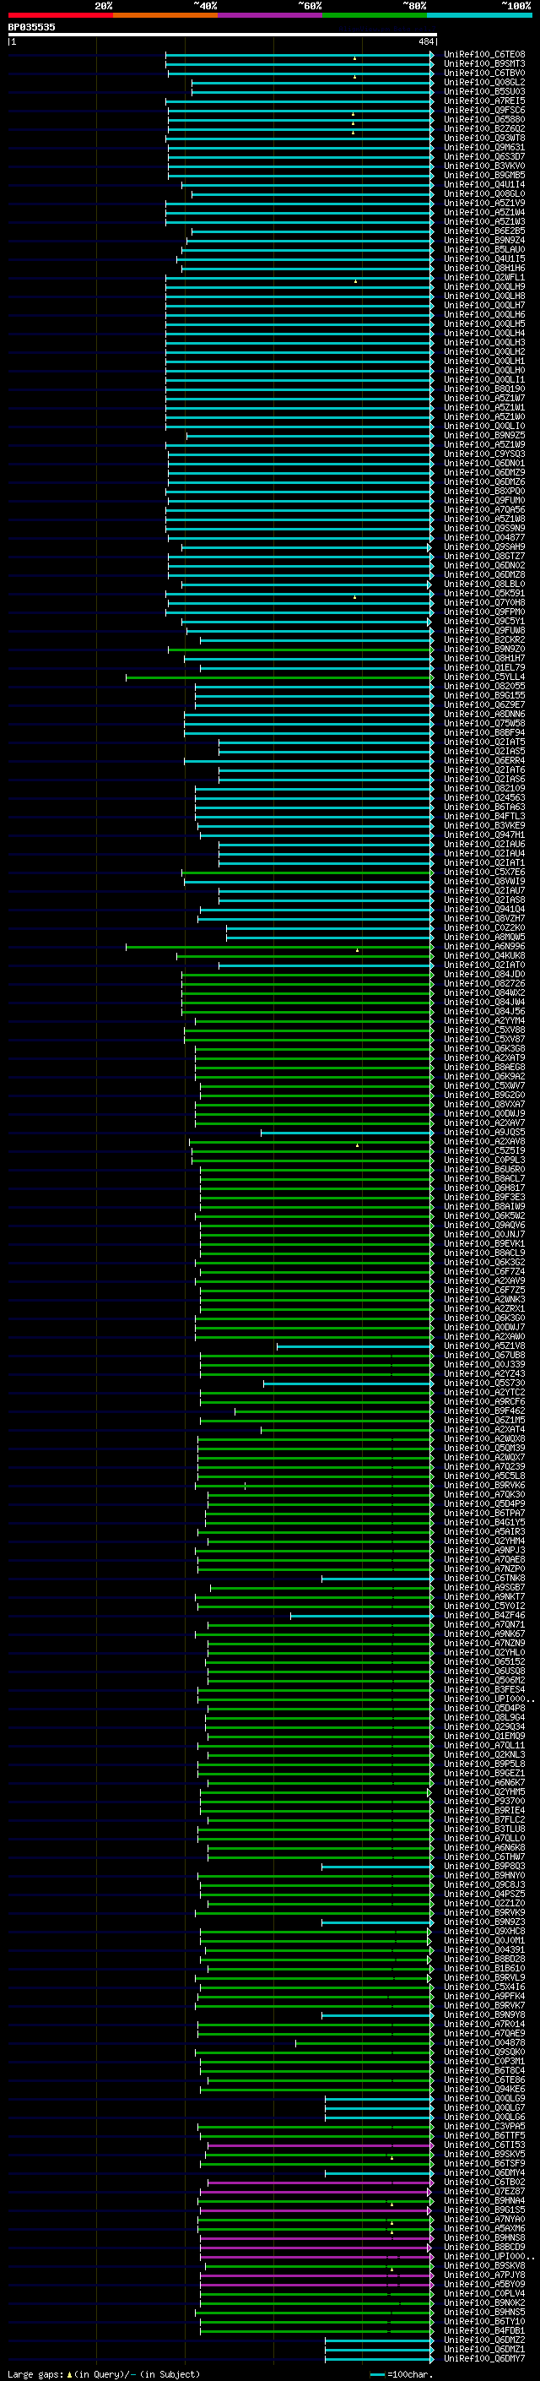Select the UniRef100_Q0QLH9 label

coord(484,286)
